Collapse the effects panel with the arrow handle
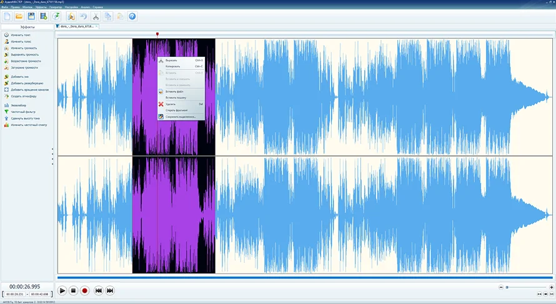 tap(52, 156)
